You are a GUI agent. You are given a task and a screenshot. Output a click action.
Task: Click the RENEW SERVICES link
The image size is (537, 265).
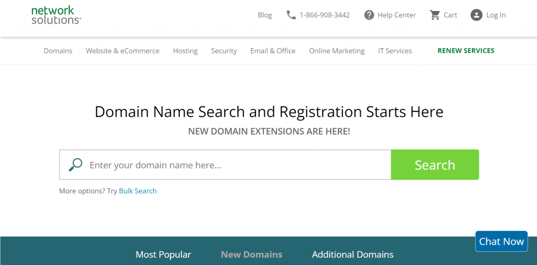(x=466, y=51)
